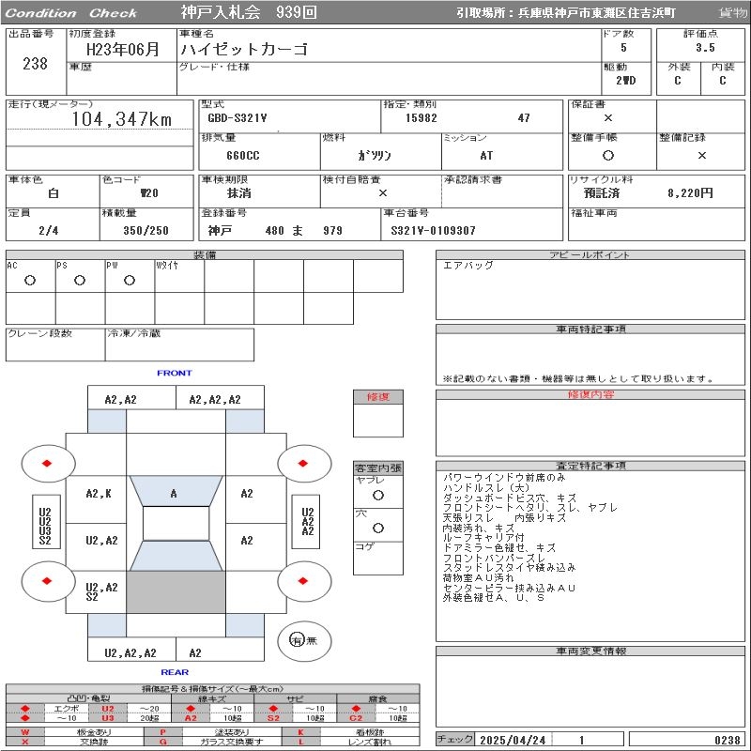Click the front-left tire marker in car diagram
Image resolution: width=751 pixels, height=751 pixels.
47,463
